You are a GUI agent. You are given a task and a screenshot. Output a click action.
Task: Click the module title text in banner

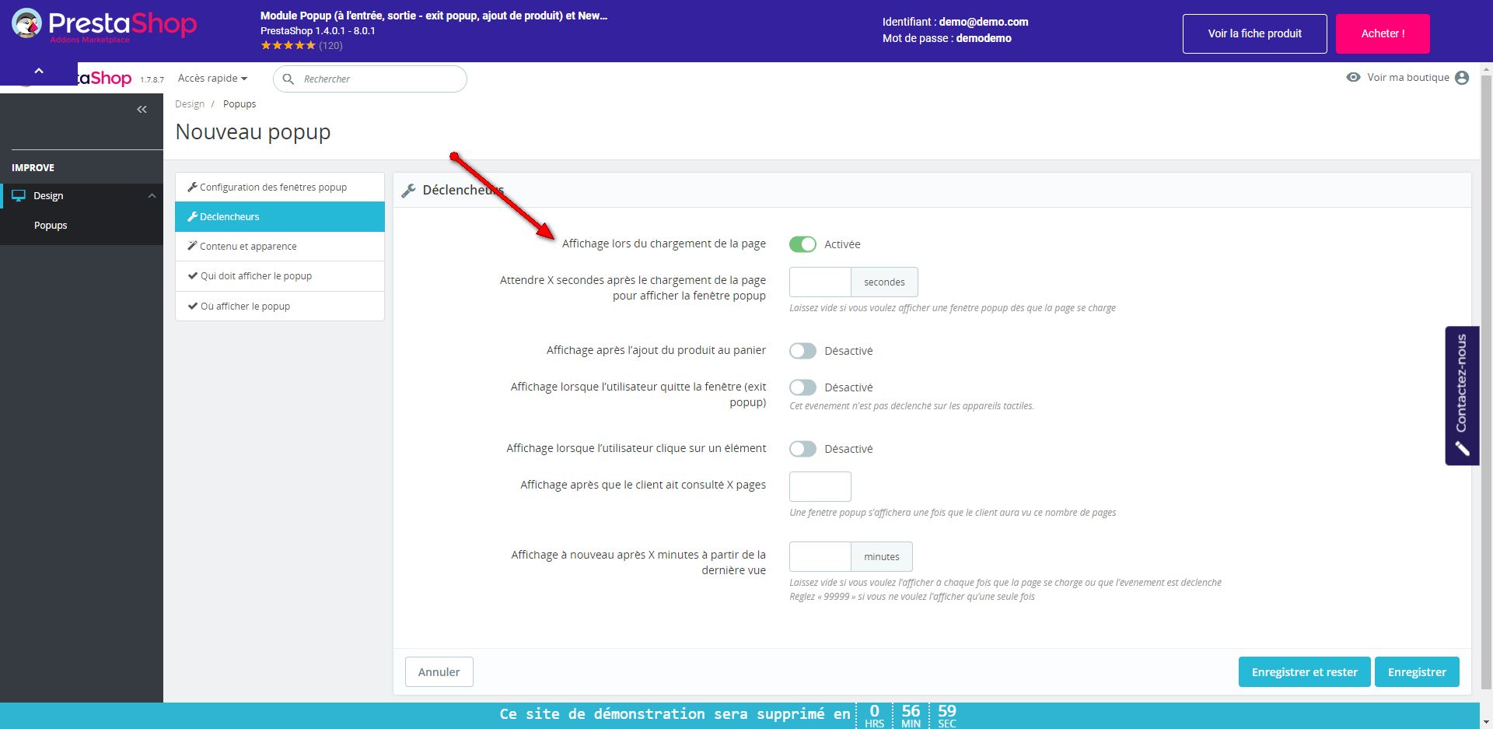coord(434,16)
